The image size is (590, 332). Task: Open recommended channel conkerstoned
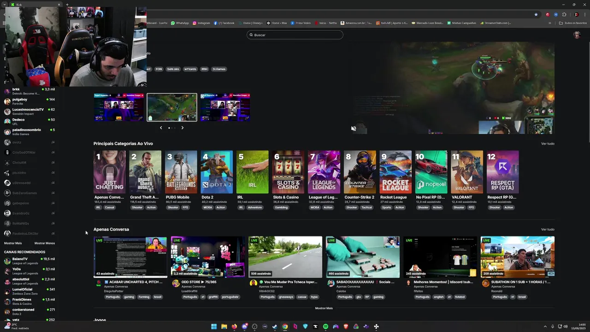pos(29,312)
